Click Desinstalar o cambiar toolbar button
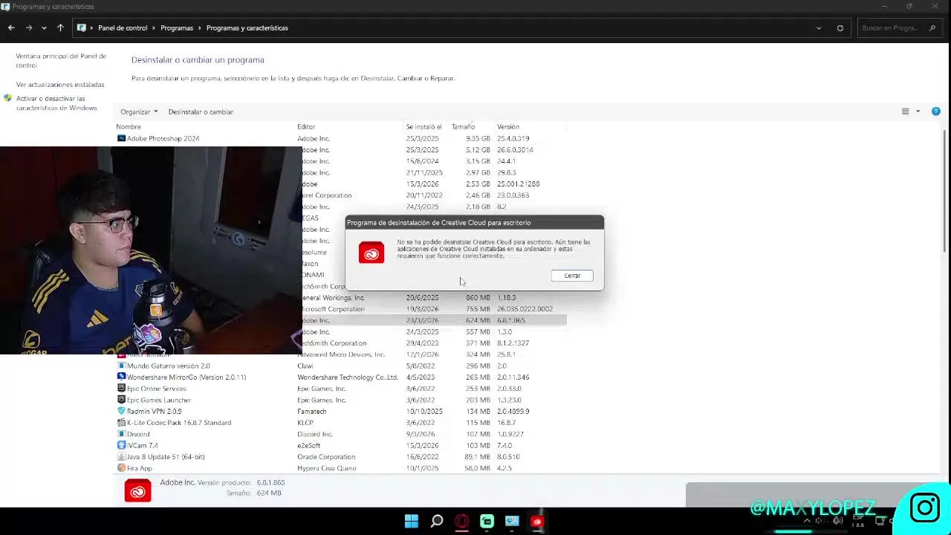Screen dimensions: 951x535 coord(201,111)
